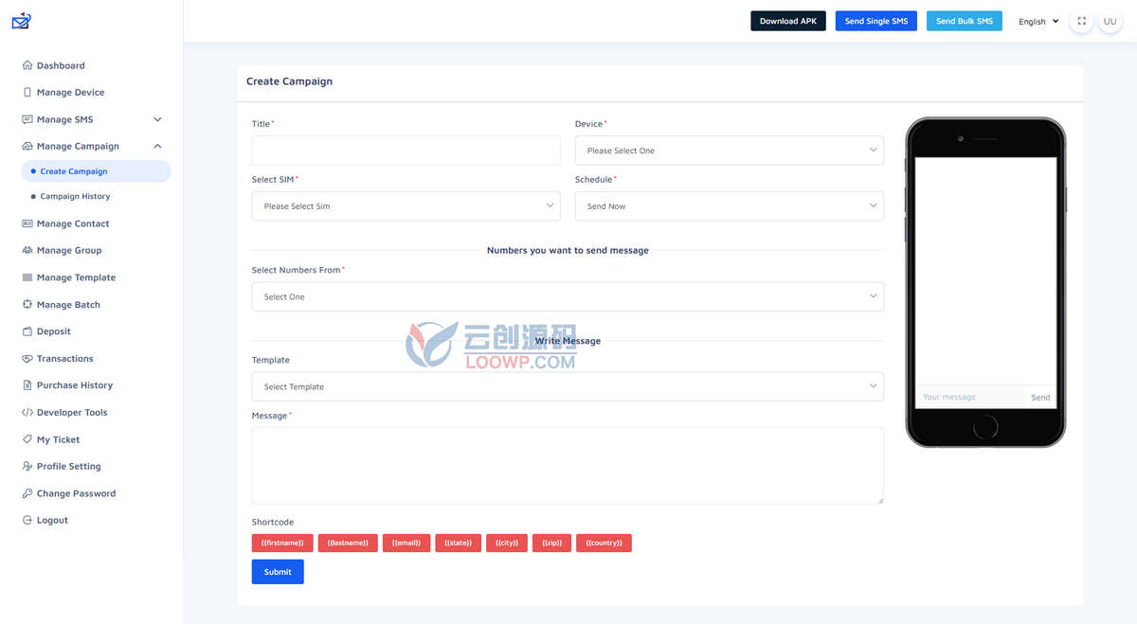Image resolution: width=1137 pixels, height=624 pixels.
Task: Click the envelope logo in the sidebar
Action: (x=22, y=20)
